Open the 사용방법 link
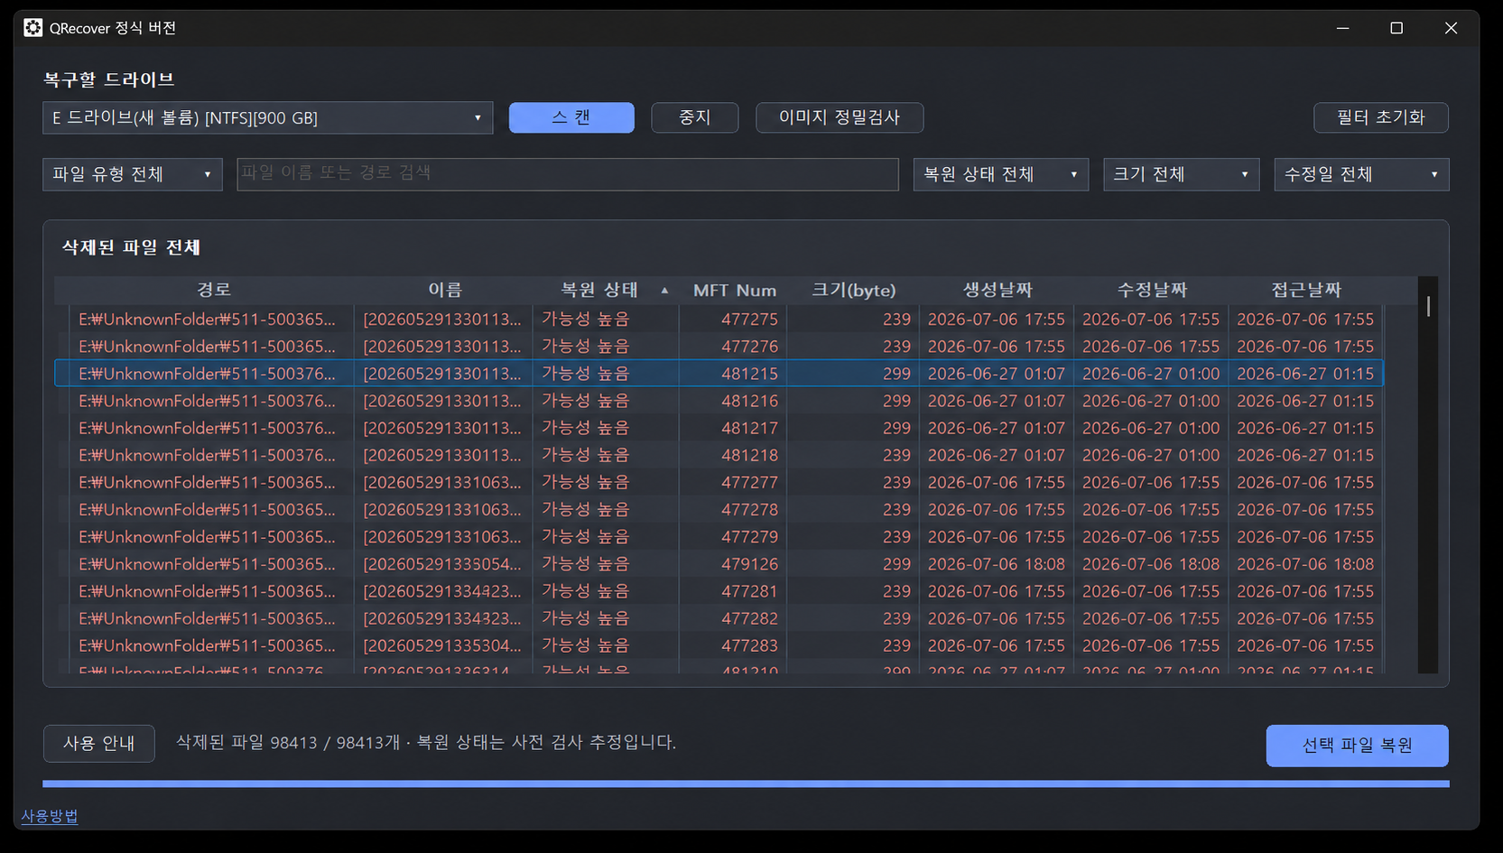This screenshot has height=853, width=1503. point(50,816)
